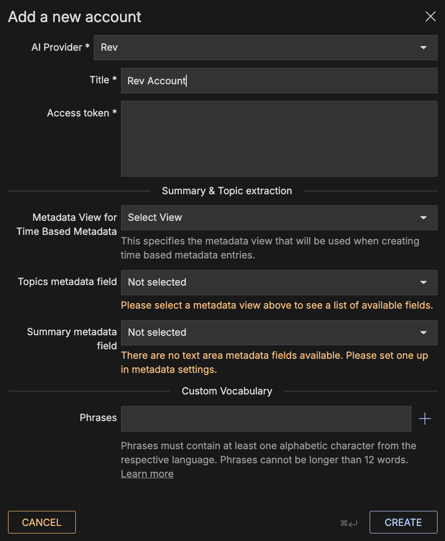Click the plus icon to add phrase
This screenshot has width=445, height=541.
425,419
